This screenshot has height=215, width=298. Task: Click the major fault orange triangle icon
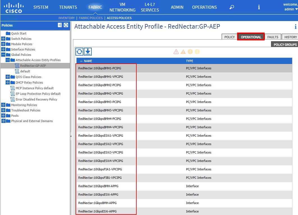(x=183, y=52)
